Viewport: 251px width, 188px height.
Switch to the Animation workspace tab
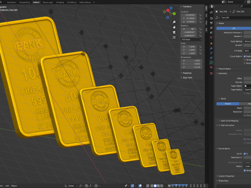12,3
